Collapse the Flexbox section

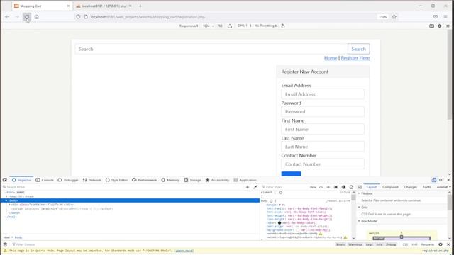click(x=359, y=193)
